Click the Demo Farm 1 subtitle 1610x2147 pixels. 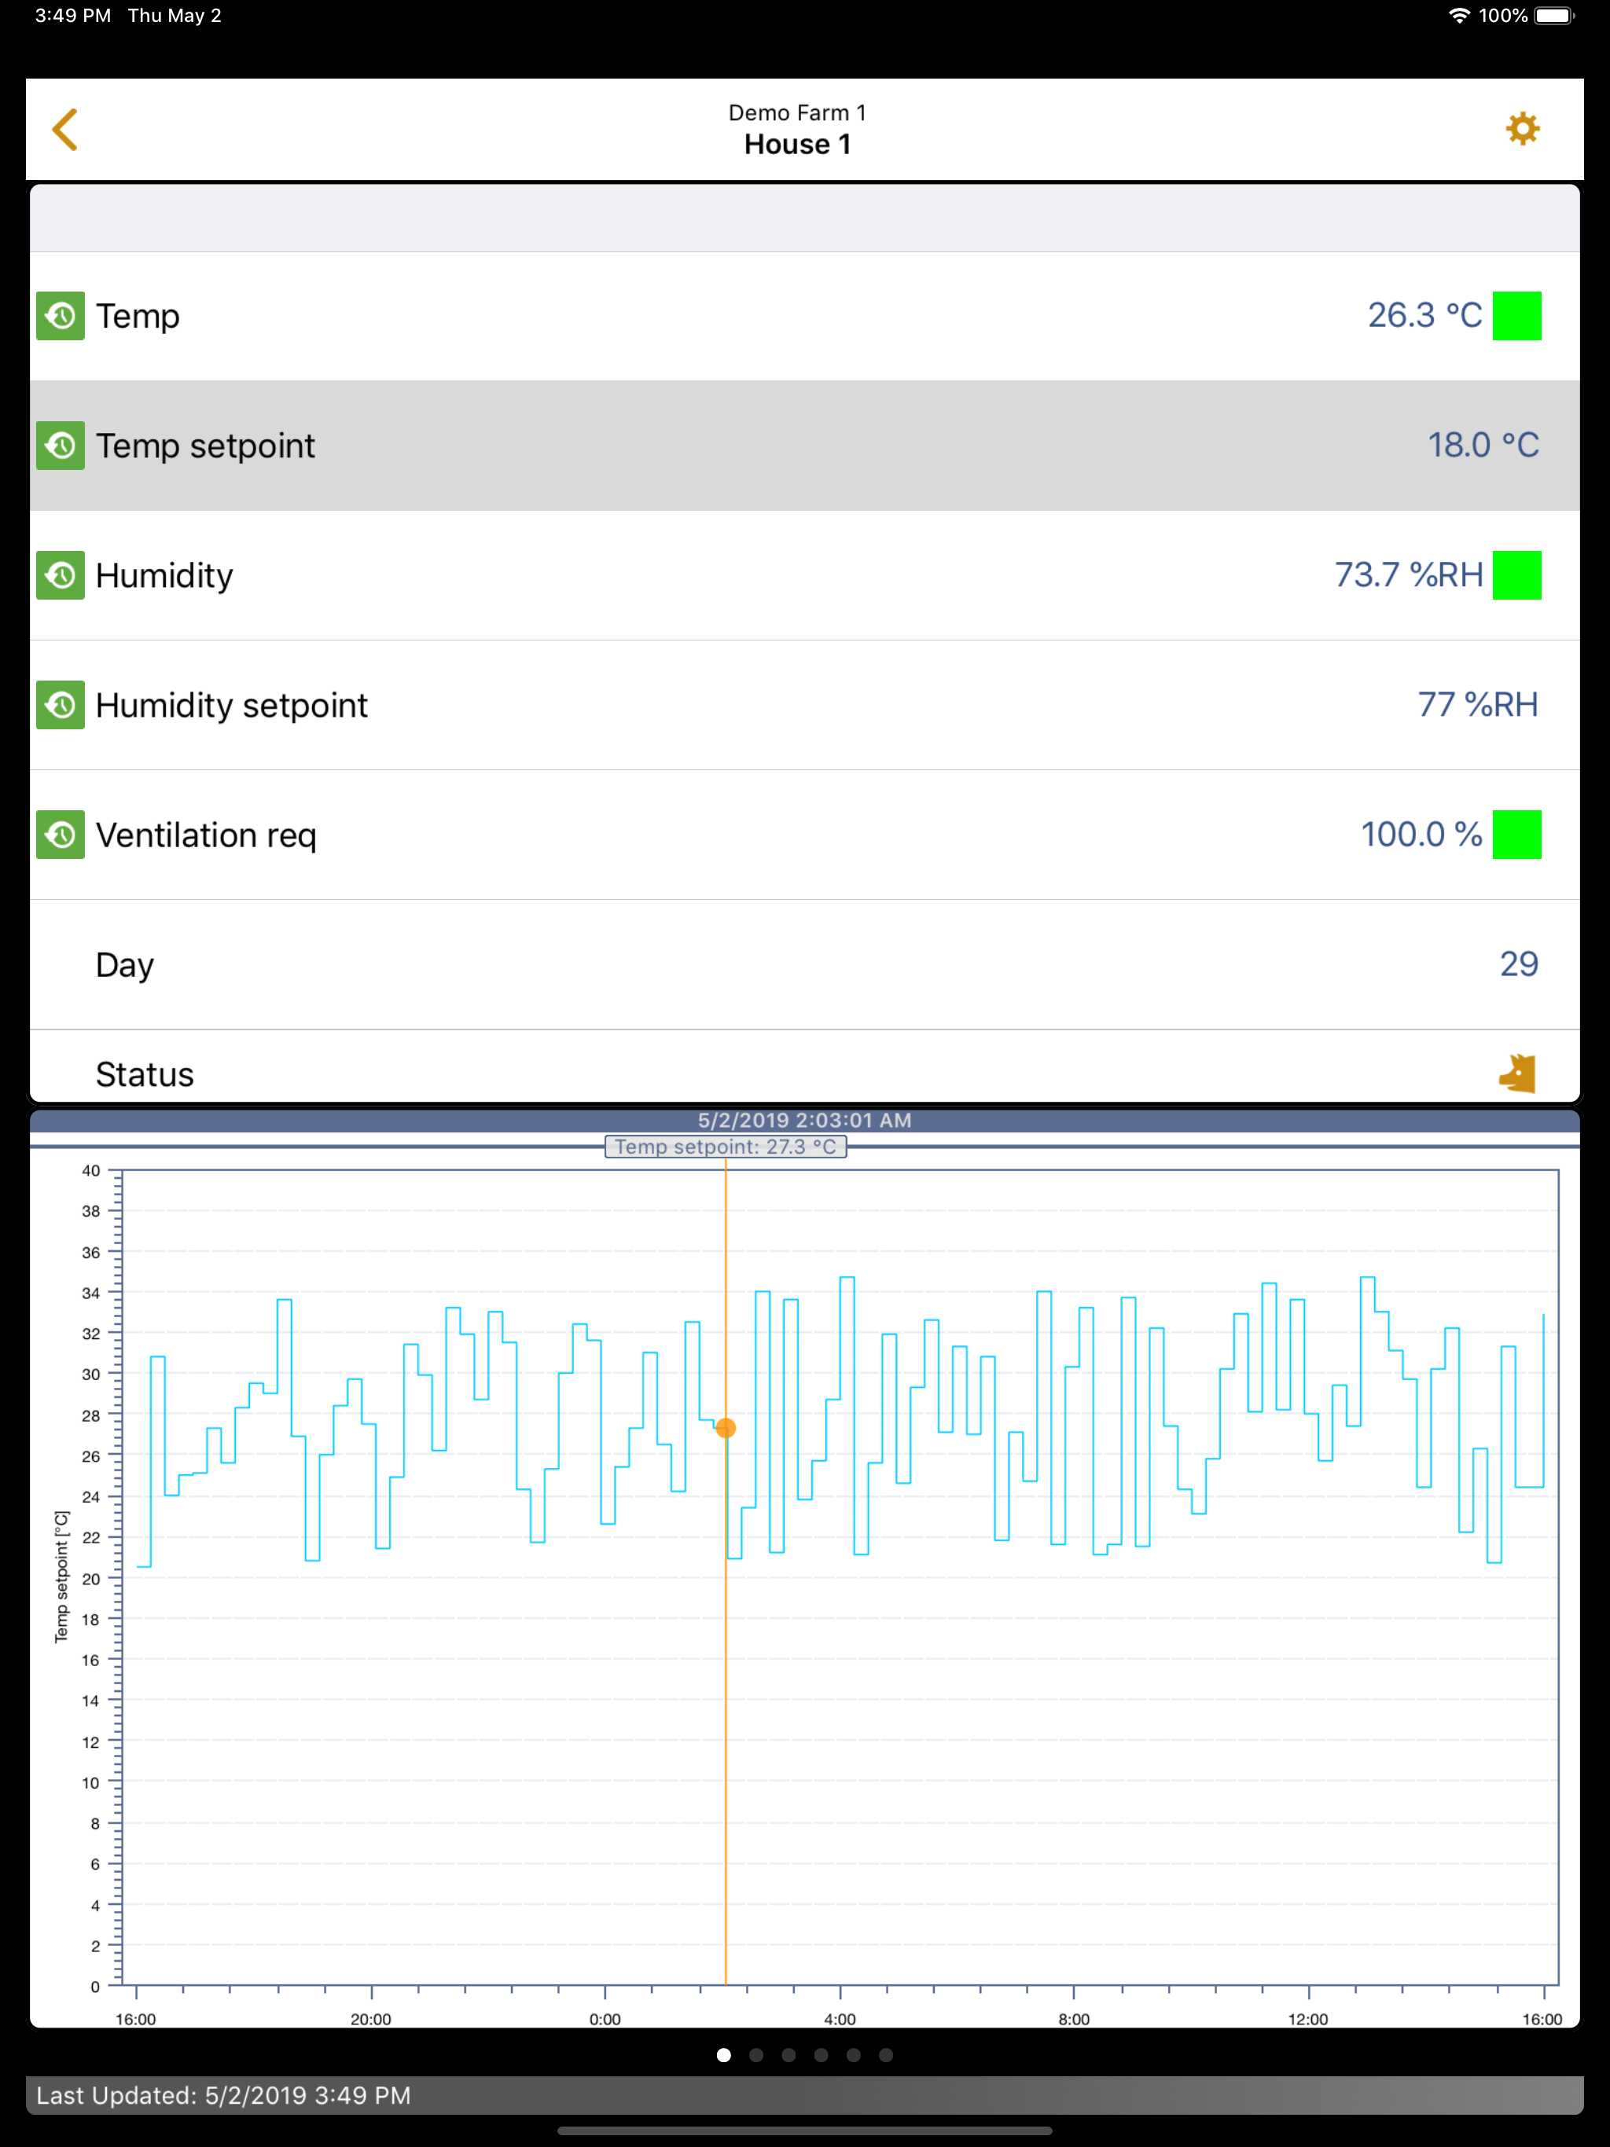click(797, 112)
